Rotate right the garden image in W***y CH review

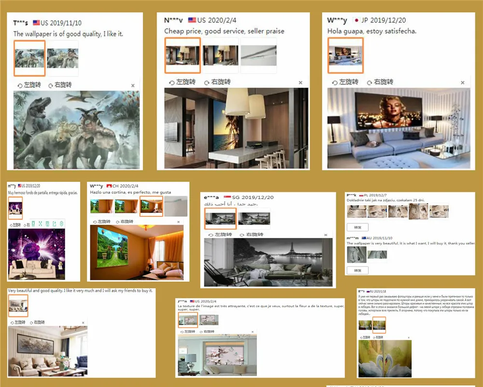point(125,222)
